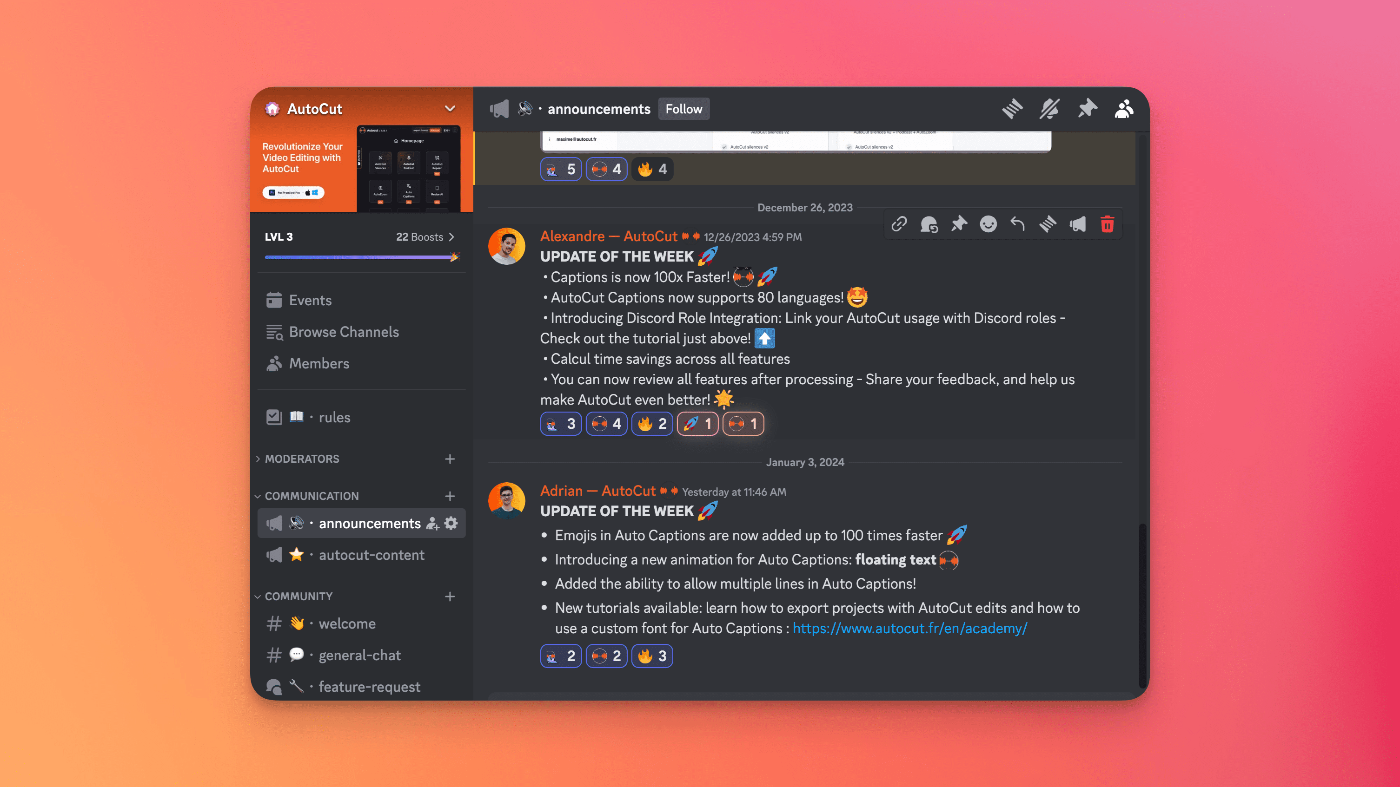Add a channel to MODERATORS category
This screenshot has width=1400, height=787.
click(450, 459)
